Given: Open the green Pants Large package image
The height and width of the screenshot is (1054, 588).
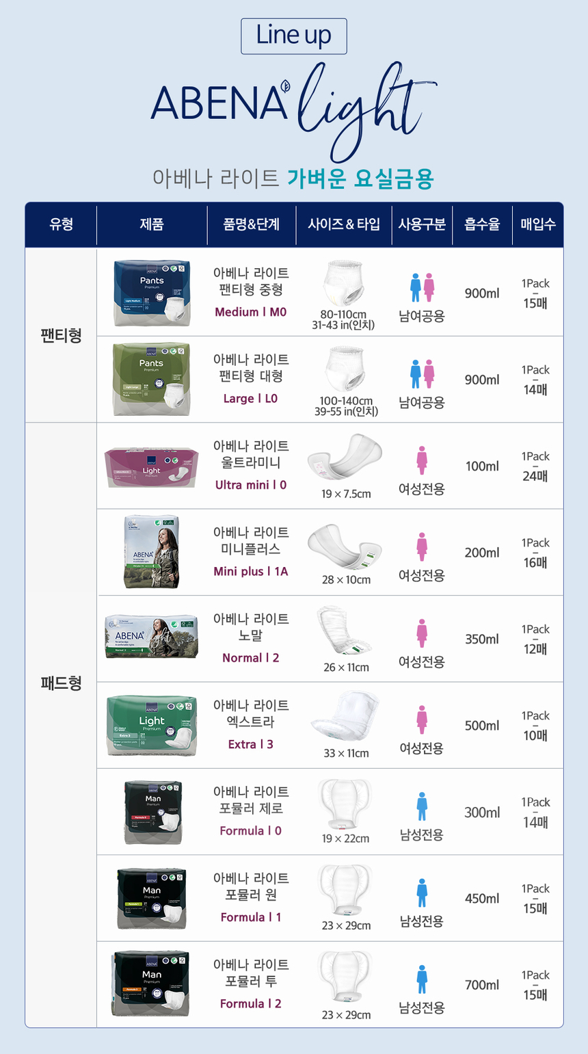Looking at the screenshot, I should [151, 380].
